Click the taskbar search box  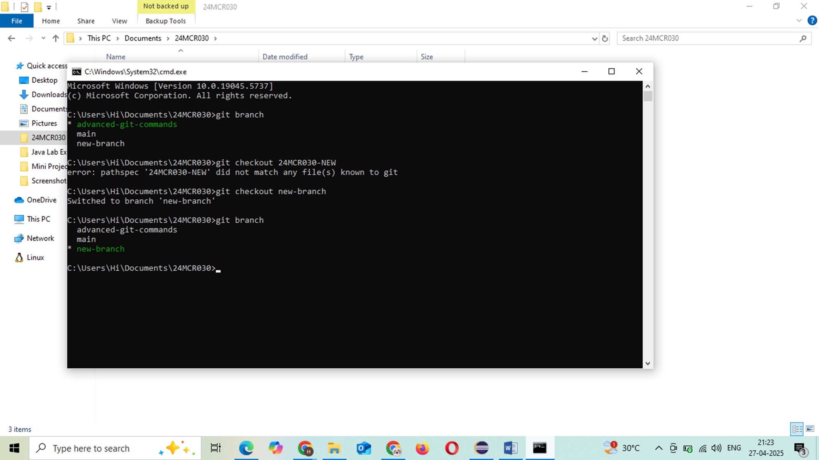115,448
